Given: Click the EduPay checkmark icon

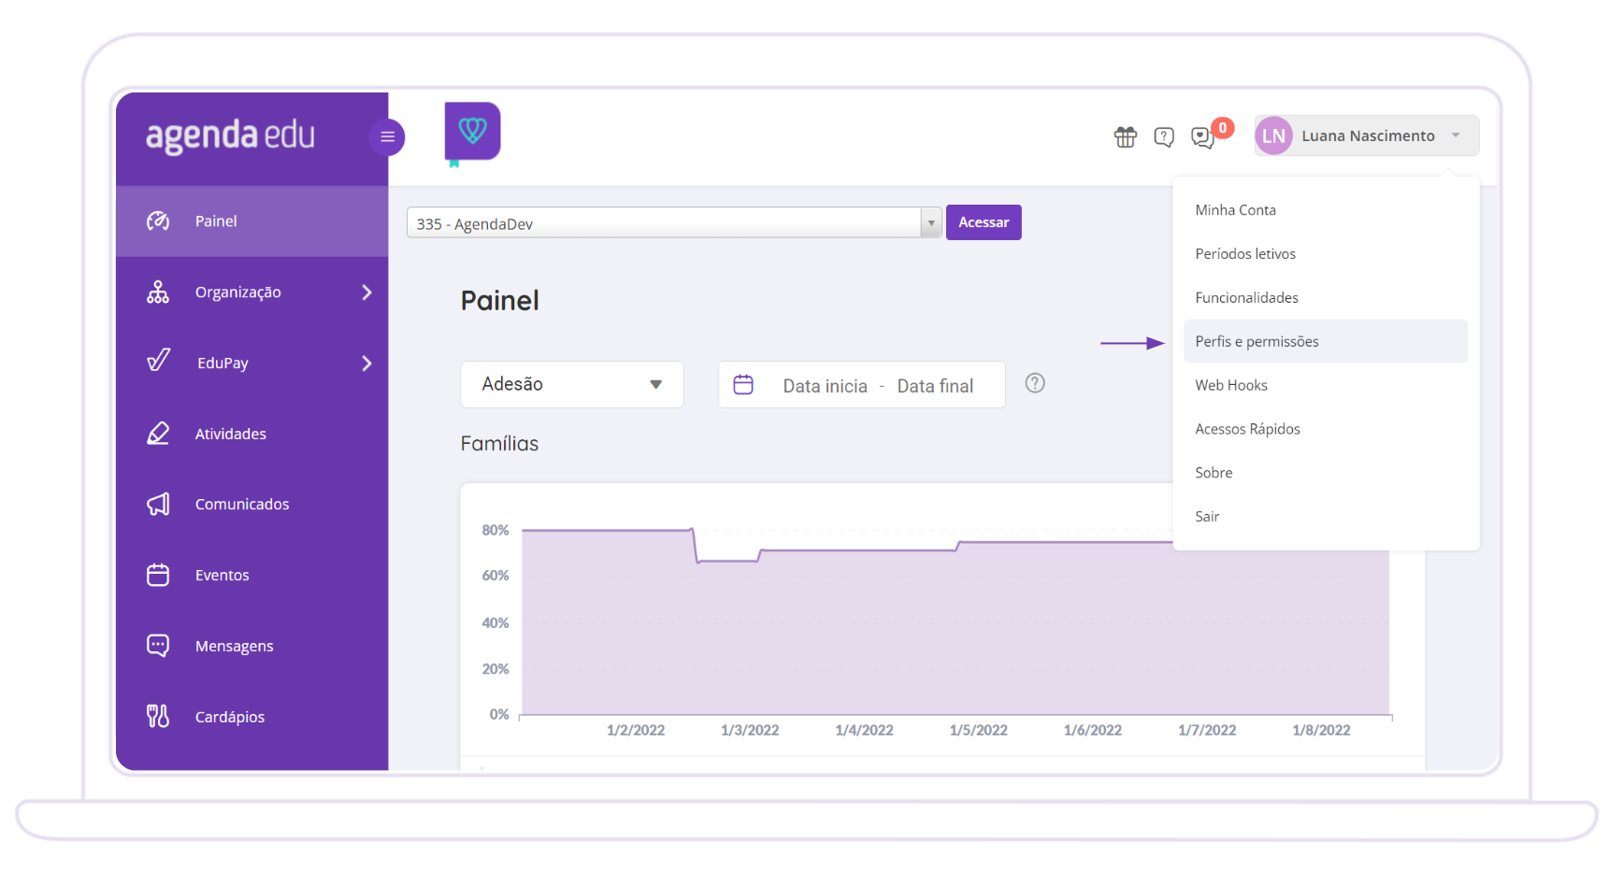Looking at the screenshot, I should point(158,361).
